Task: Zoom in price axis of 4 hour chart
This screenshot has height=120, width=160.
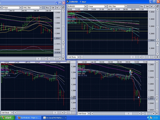Action: click(x=63, y=45)
